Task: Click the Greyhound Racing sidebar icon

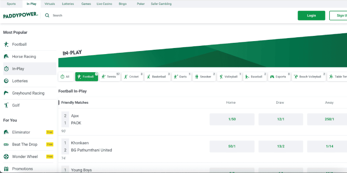Action: point(6,93)
